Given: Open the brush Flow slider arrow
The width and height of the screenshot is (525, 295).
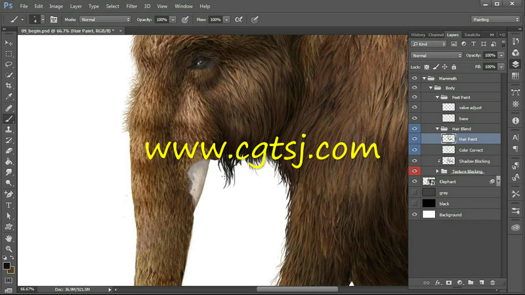Looking at the screenshot, I should (x=226, y=20).
